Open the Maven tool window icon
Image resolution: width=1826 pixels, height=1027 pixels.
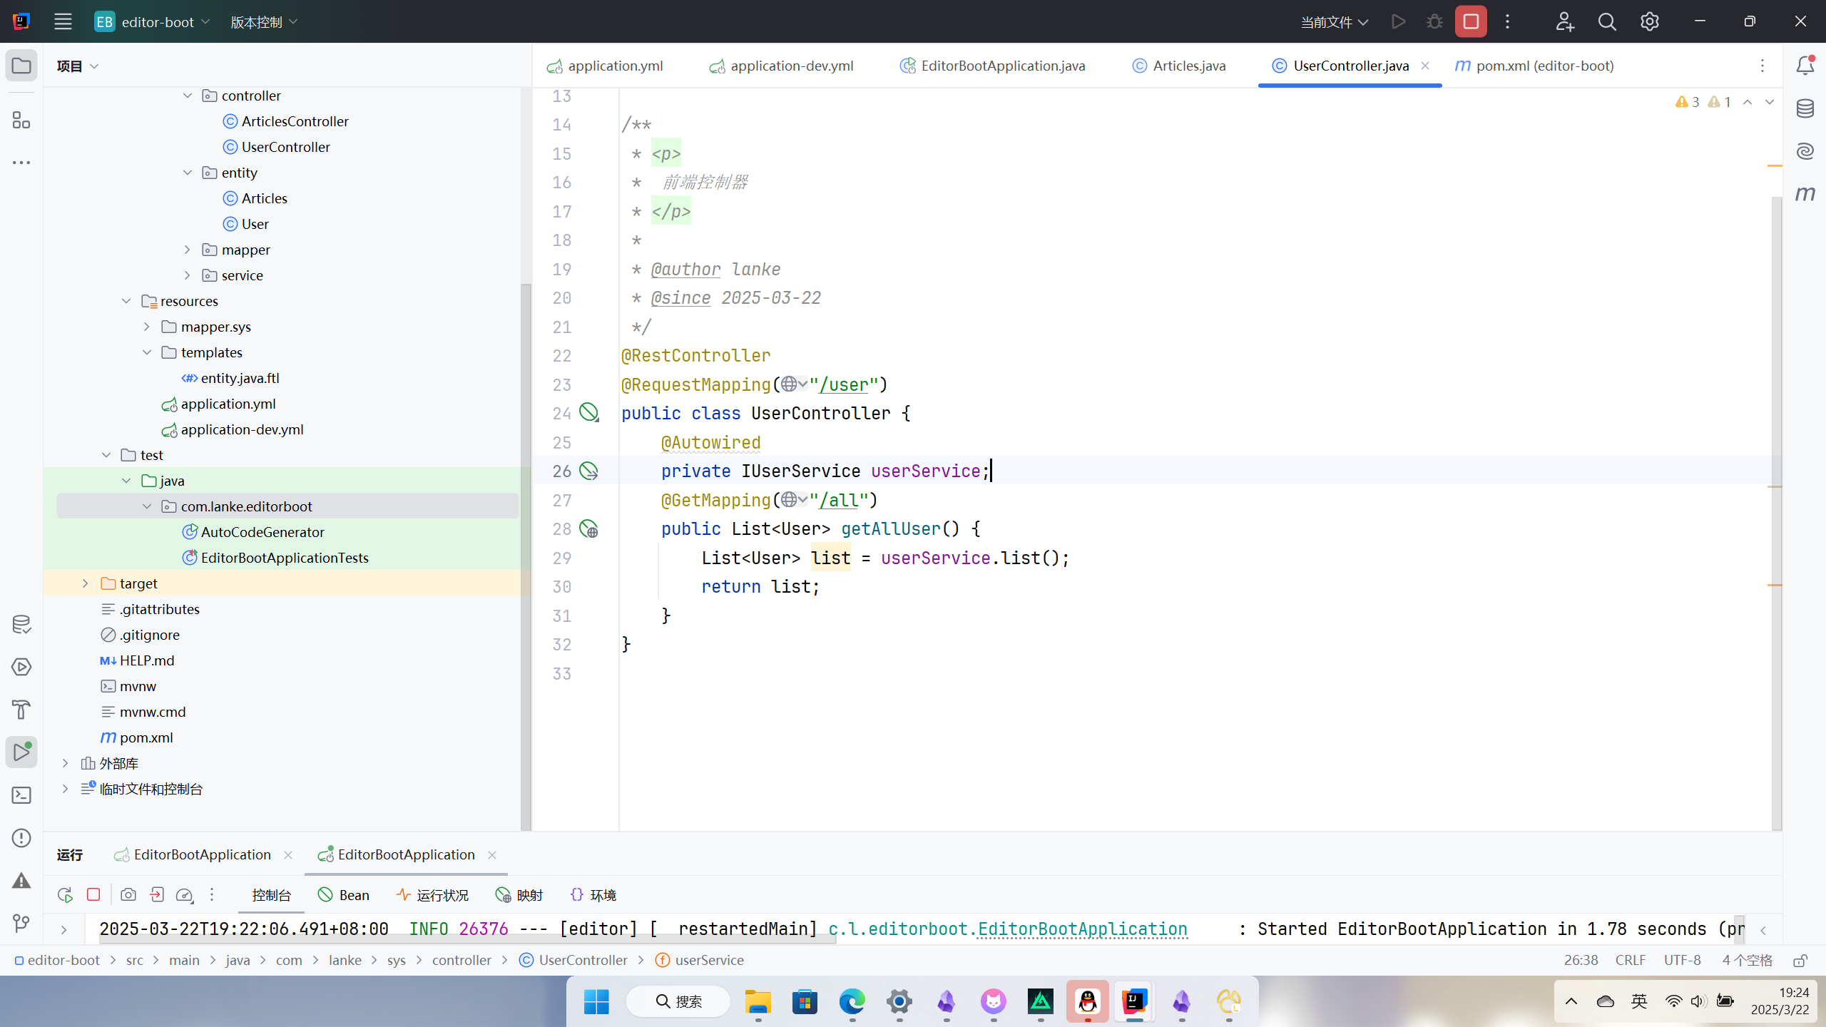pos(1805,194)
